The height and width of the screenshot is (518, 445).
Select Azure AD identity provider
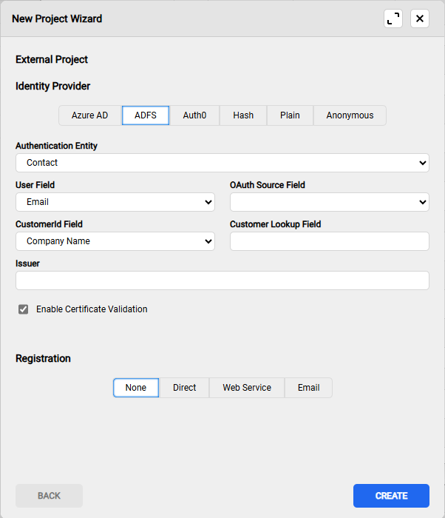point(89,115)
